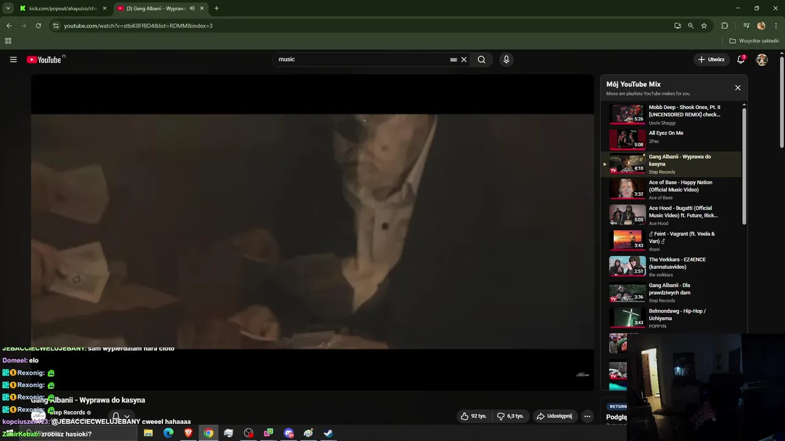Screen dimensions: 785x441
Task: Clear the search box with the X
Action: coord(464,59)
